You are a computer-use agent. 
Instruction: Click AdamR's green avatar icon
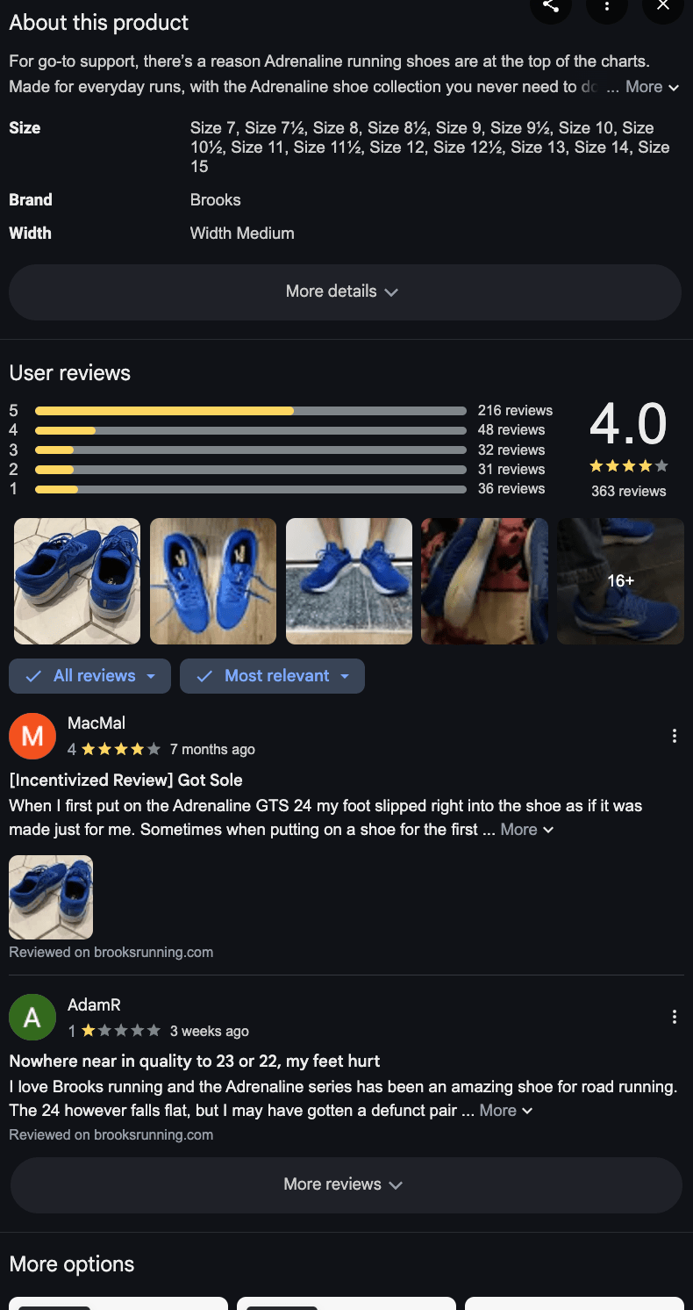coord(32,1017)
